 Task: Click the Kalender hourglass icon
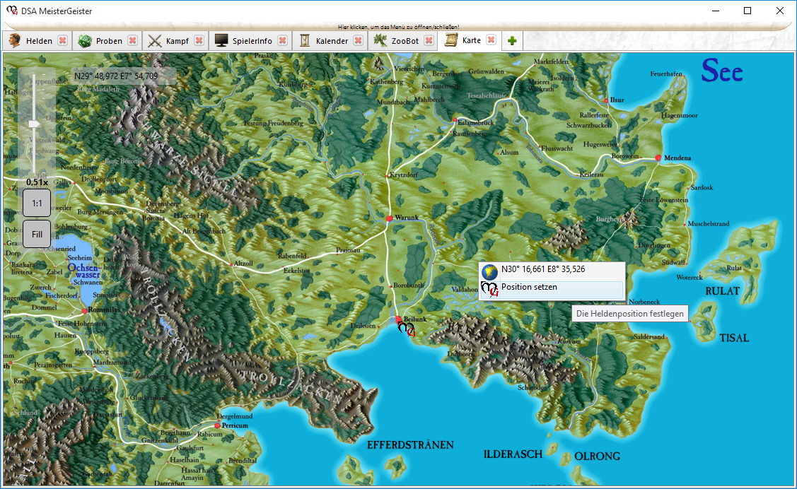[x=305, y=40]
